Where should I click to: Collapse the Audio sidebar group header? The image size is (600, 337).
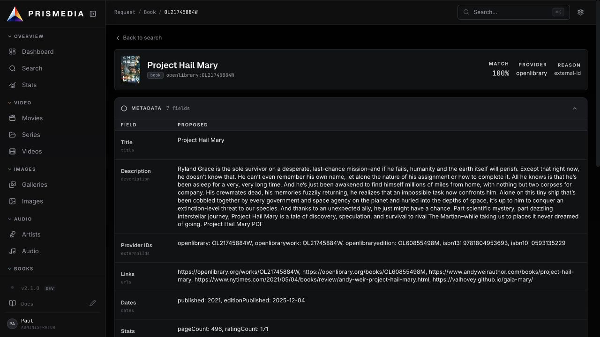coord(20,219)
